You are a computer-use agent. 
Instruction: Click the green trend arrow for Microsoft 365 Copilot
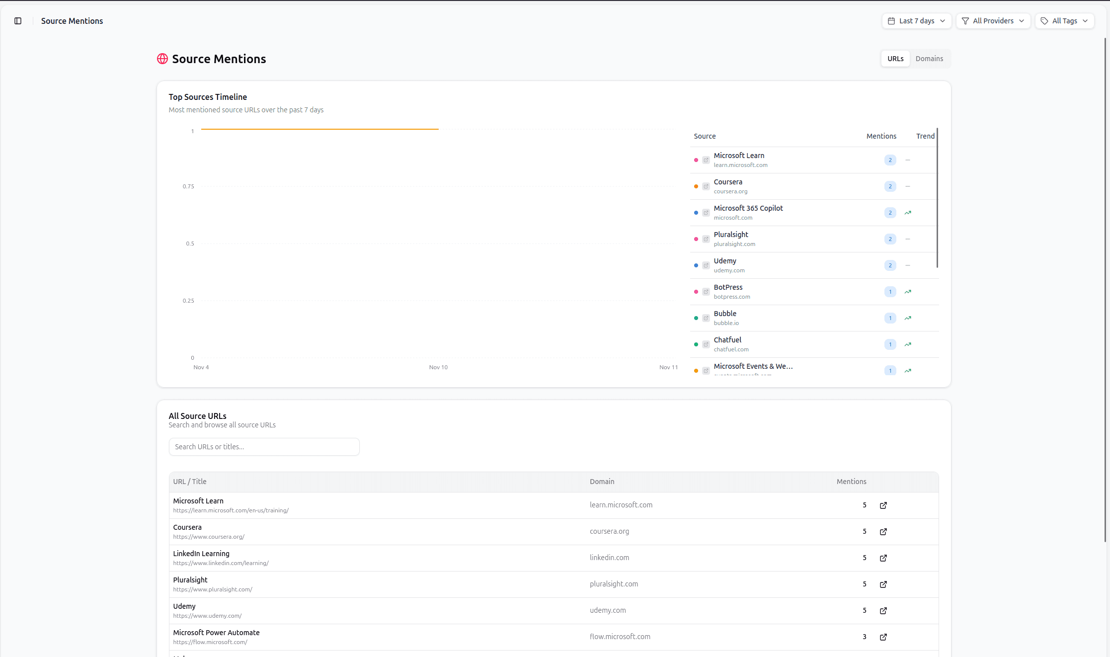pos(908,213)
